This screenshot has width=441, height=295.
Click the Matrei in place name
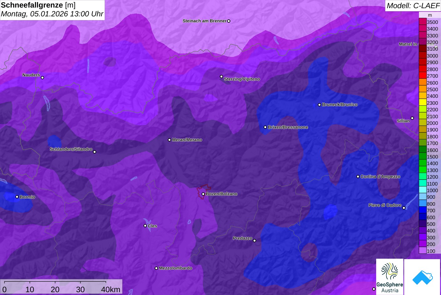point(408,44)
